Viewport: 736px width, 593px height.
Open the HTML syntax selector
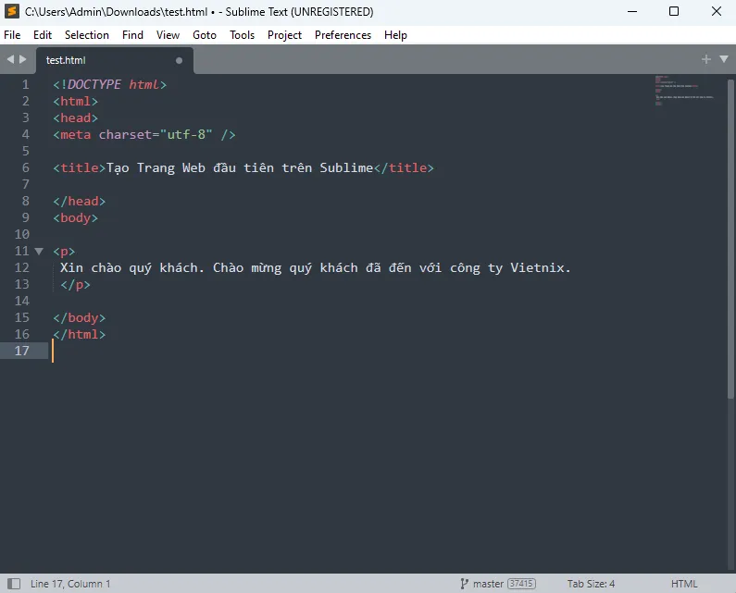[x=684, y=584]
